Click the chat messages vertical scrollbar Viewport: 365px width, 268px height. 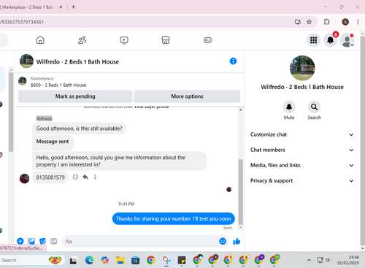click(x=240, y=192)
